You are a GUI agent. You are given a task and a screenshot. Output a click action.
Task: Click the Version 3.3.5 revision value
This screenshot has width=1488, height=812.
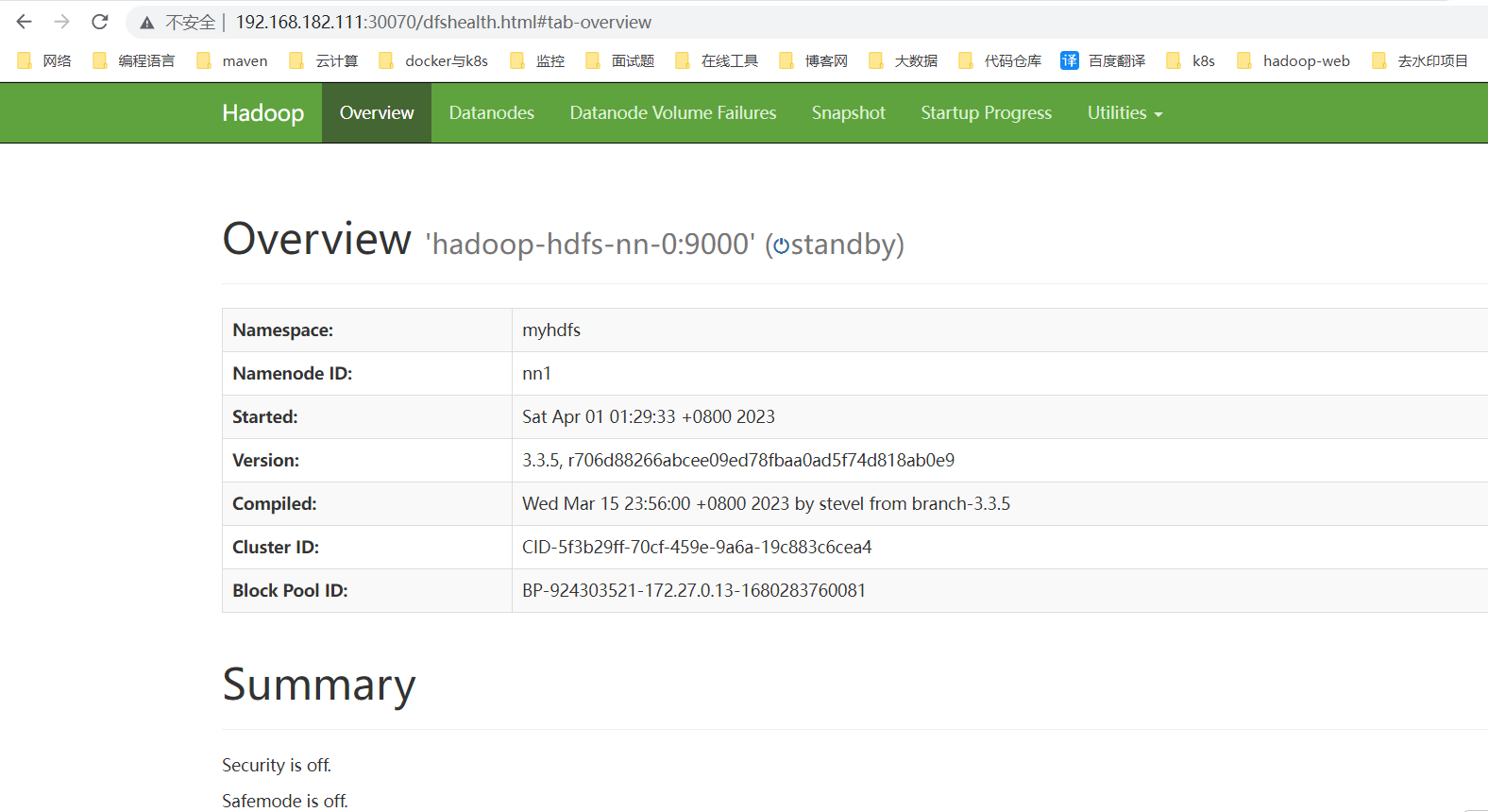click(x=738, y=460)
